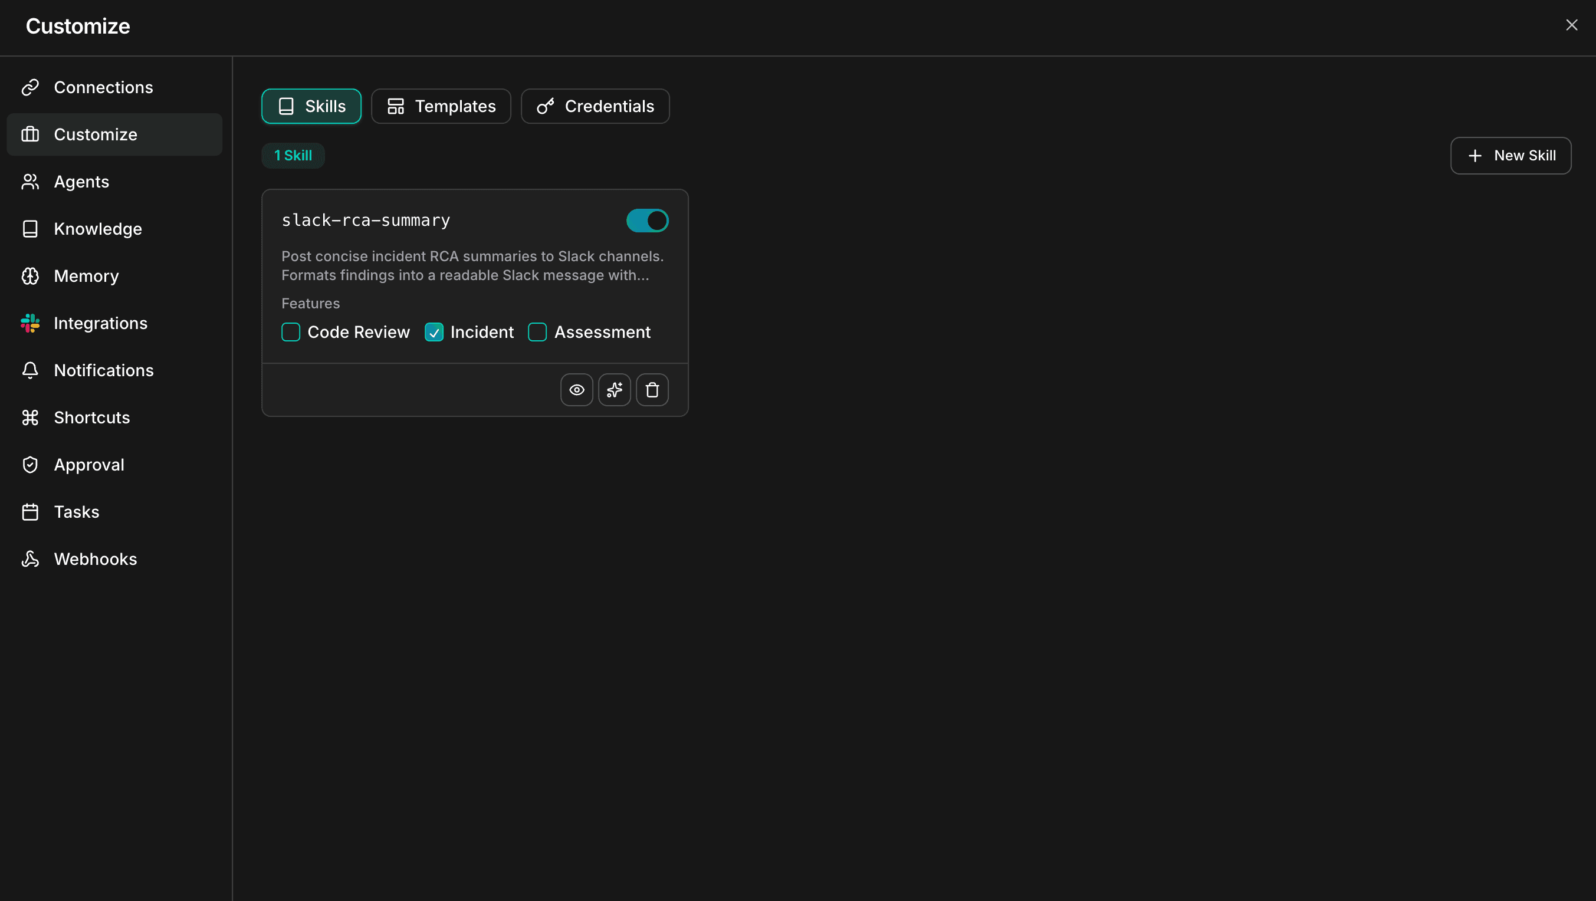Switch to the Templates tab
The width and height of the screenshot is (1596, 901).
pos(441,106)
